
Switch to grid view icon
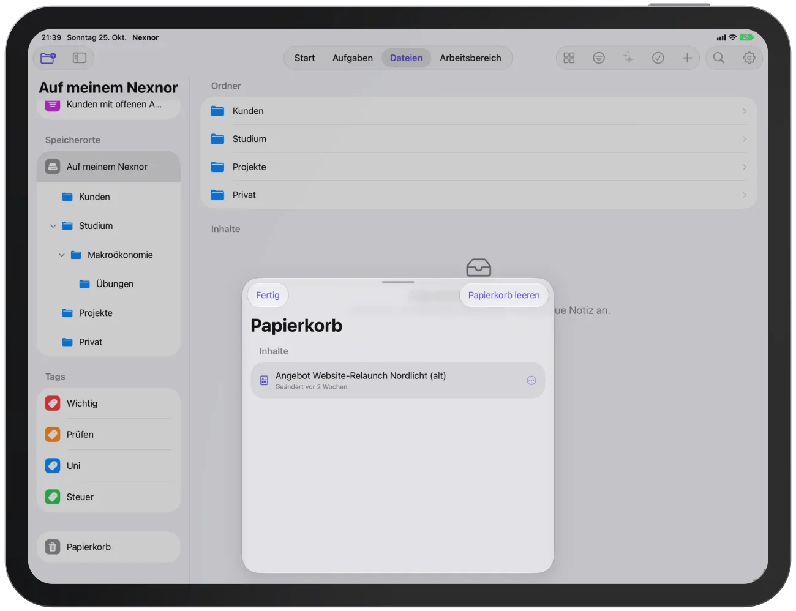click(x=569, y=58)
